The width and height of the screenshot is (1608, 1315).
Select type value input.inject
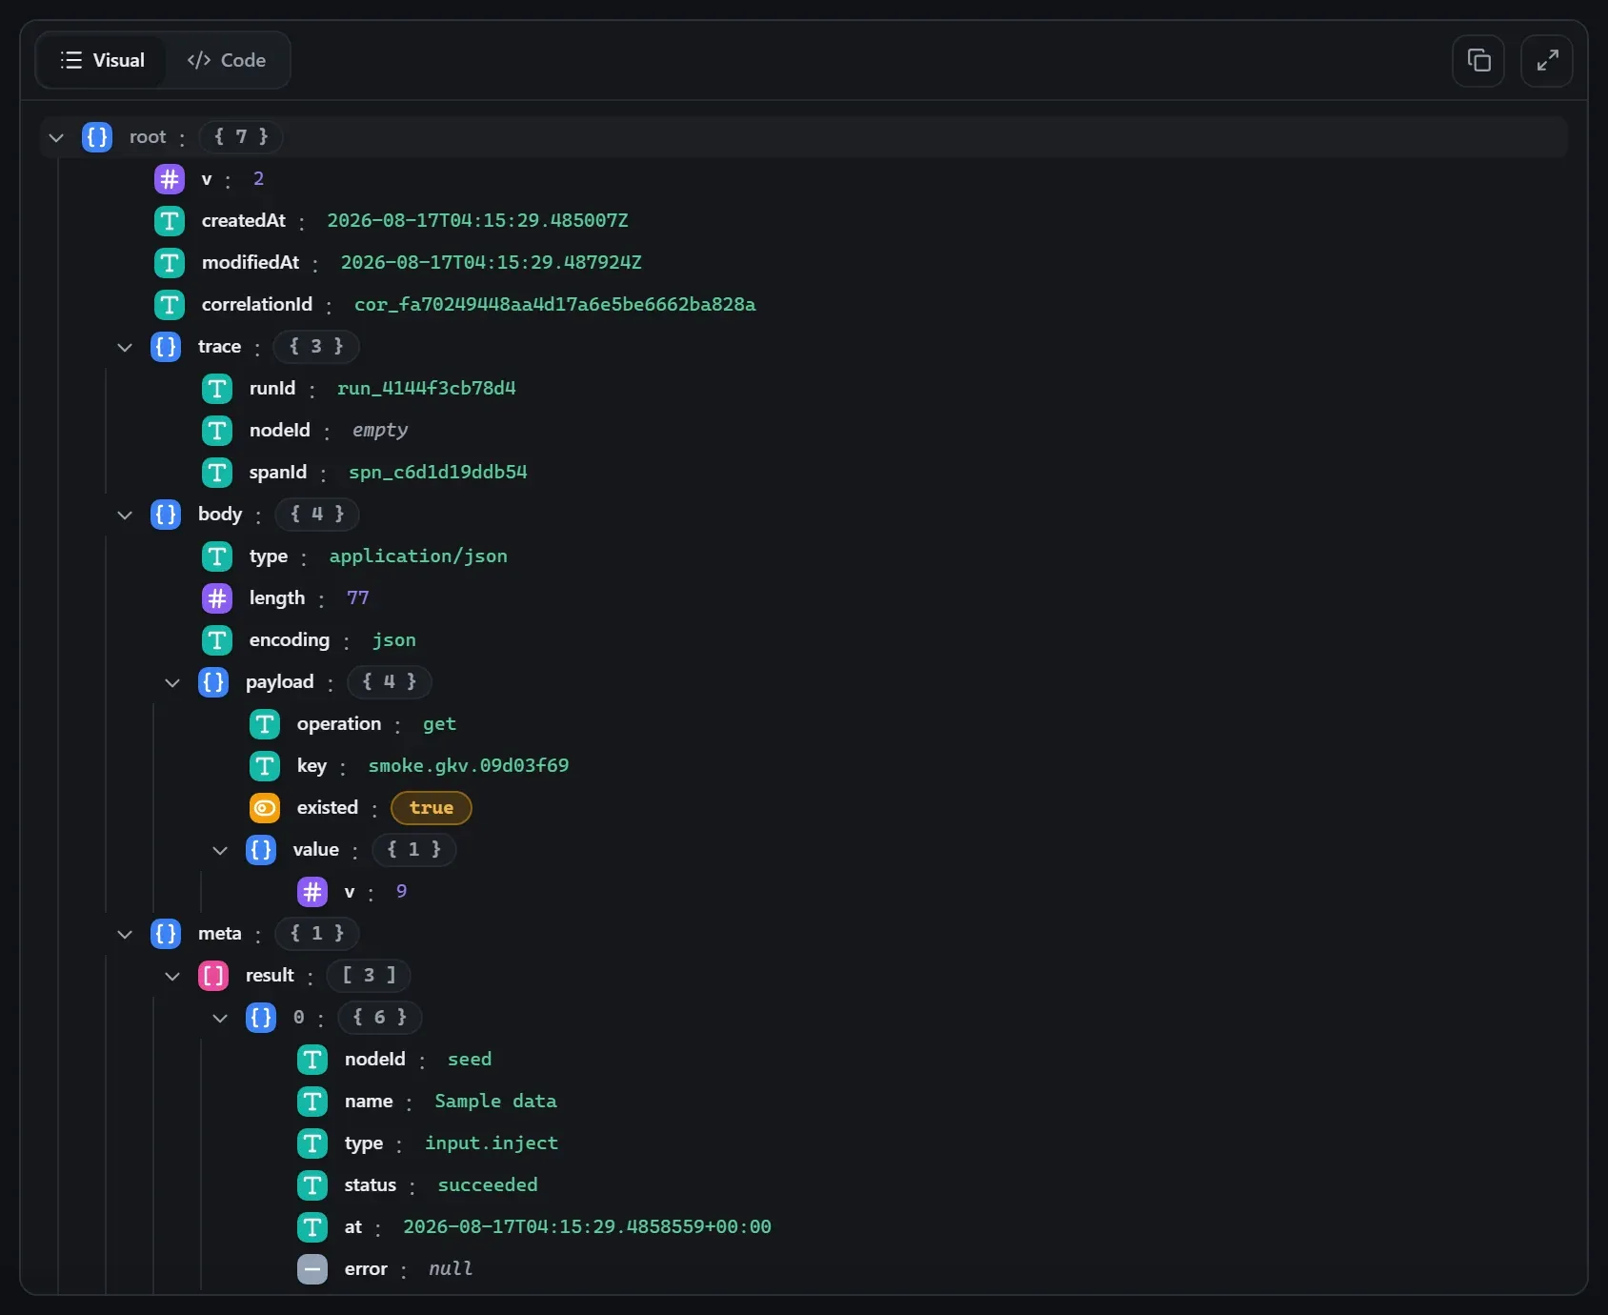coord(492,1143)
